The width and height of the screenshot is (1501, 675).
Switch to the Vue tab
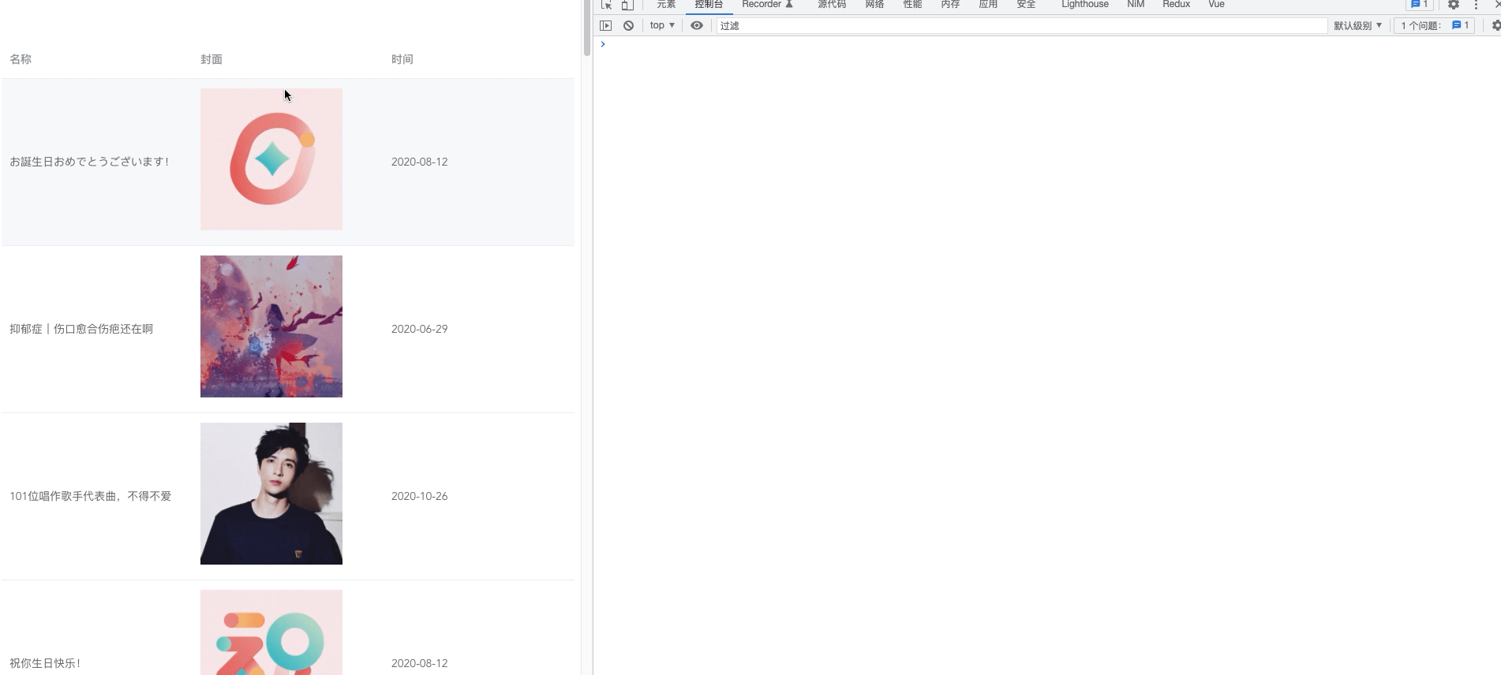point(1216,5)
